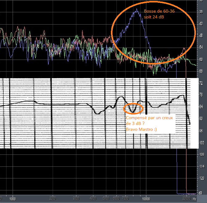Click the -102 dB scale label

pos(201,143)
